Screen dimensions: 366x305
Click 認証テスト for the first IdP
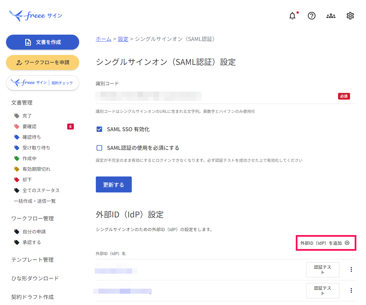(x=323, y=270)
